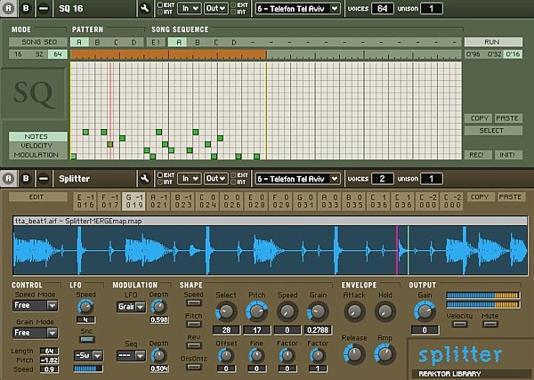Toggle Shape Speed switch
This screenshot has height=380, width=534.
(194, 303)
